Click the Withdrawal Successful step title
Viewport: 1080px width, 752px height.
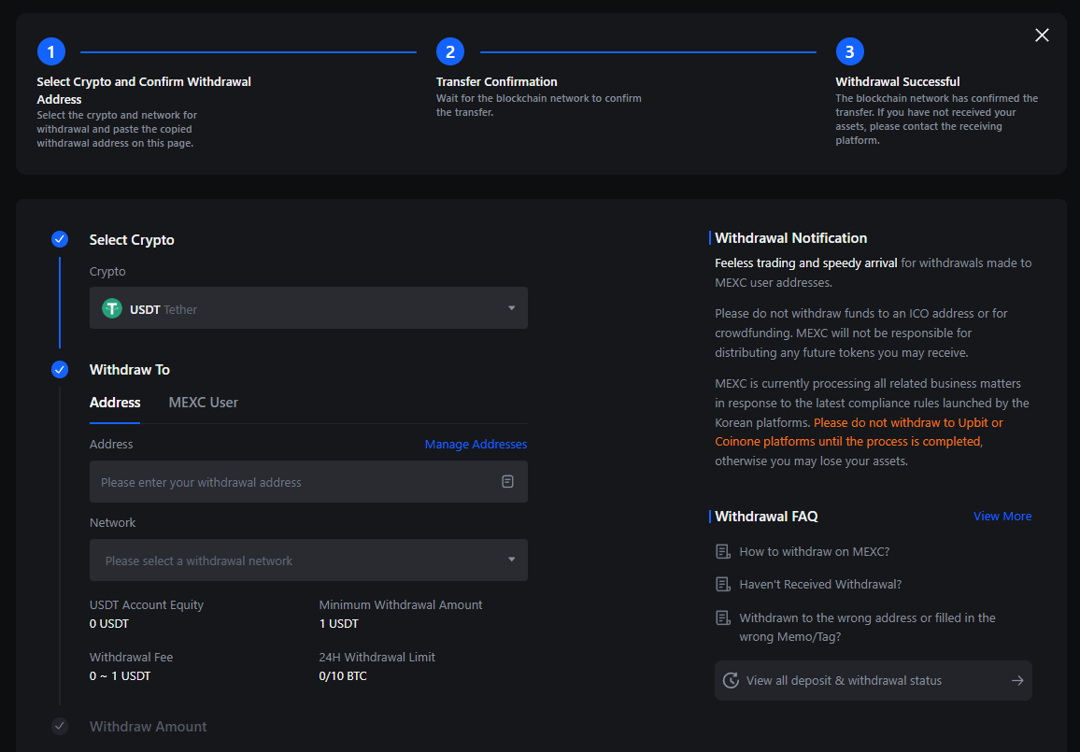(898, 82)
